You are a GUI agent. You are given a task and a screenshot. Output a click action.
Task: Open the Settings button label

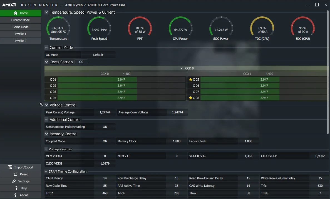point(24,181)
